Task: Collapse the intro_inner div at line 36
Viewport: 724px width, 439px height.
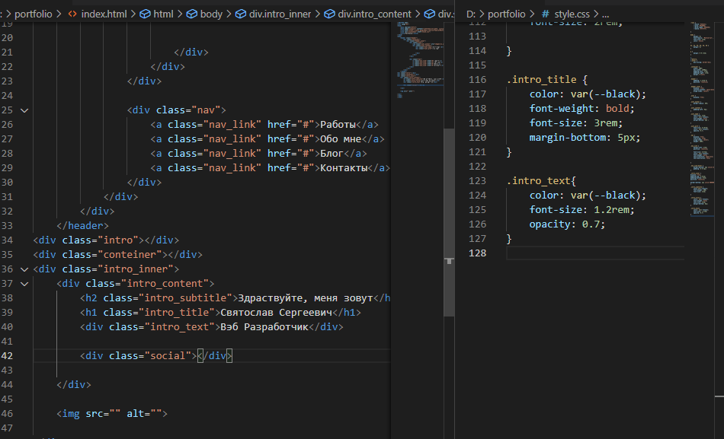Action: pos(24,269)
